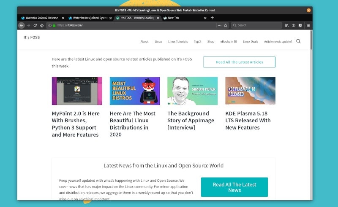Open the hamburger application menu
338x207 pixels.
(x=308, y=25)
